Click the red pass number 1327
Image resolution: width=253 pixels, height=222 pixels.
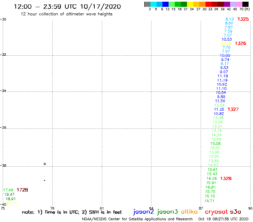point(233,109)
